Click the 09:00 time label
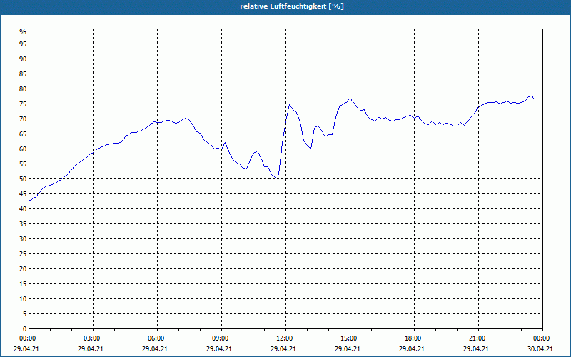The image size is (571, 357). coord(221,338)
